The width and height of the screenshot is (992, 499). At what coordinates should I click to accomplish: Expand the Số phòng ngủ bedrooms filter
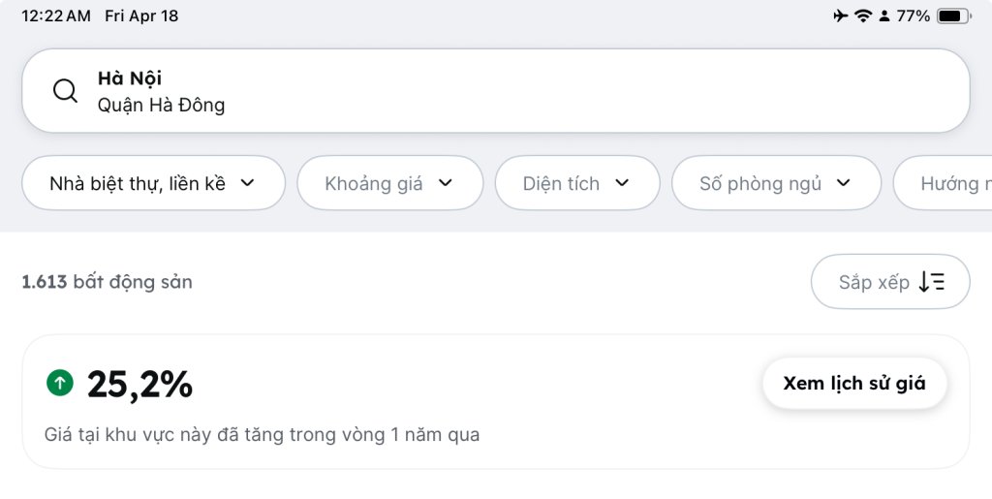point(776,183)
